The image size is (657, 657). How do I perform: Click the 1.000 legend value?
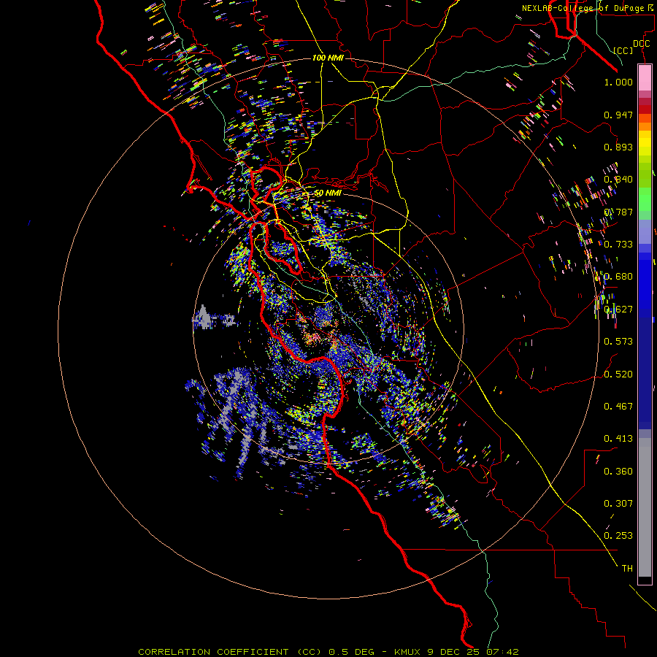(618, 82)
